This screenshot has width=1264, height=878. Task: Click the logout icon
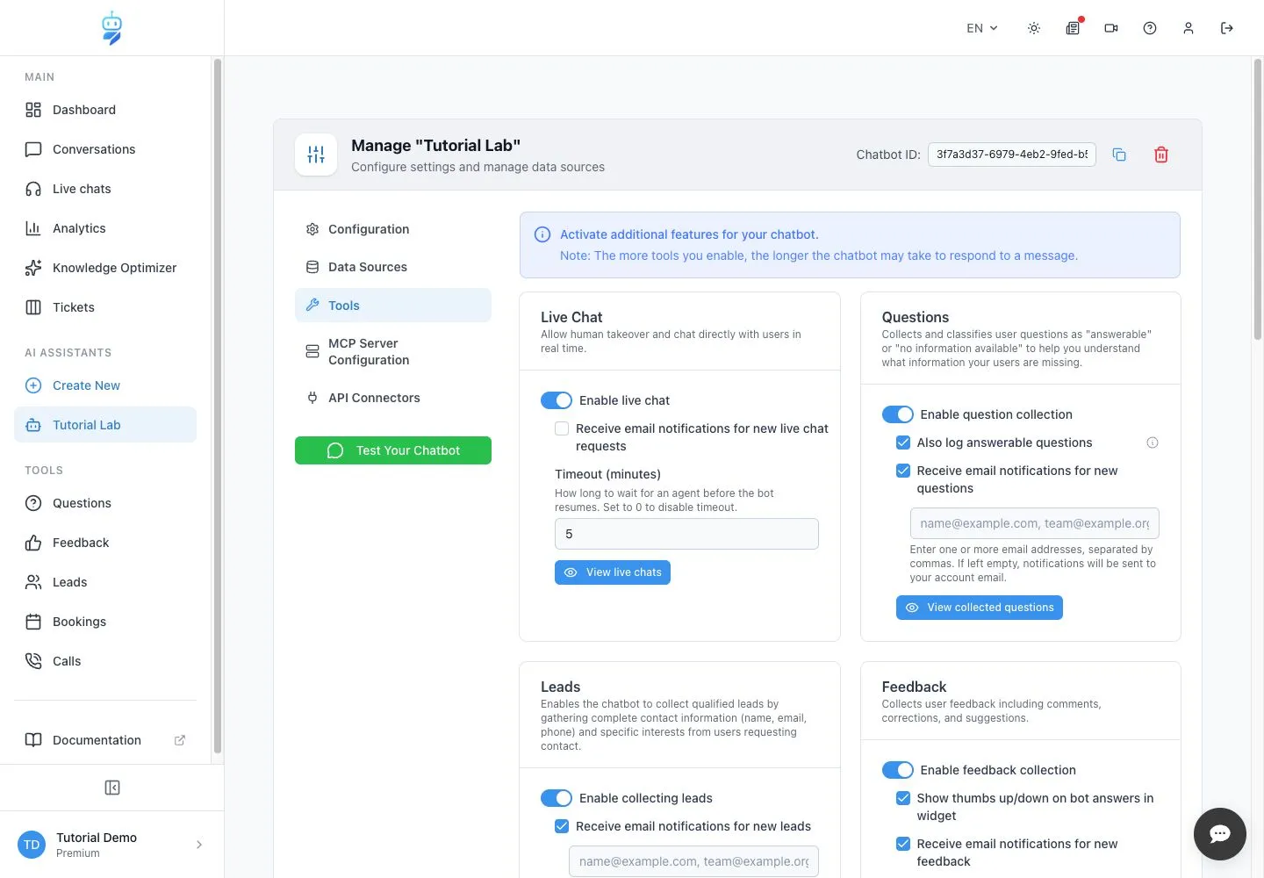point(1227,28)
